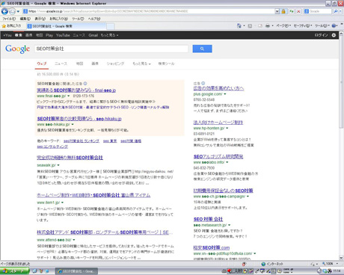Open right ad 格安SEO対策.com

[212, 247]
